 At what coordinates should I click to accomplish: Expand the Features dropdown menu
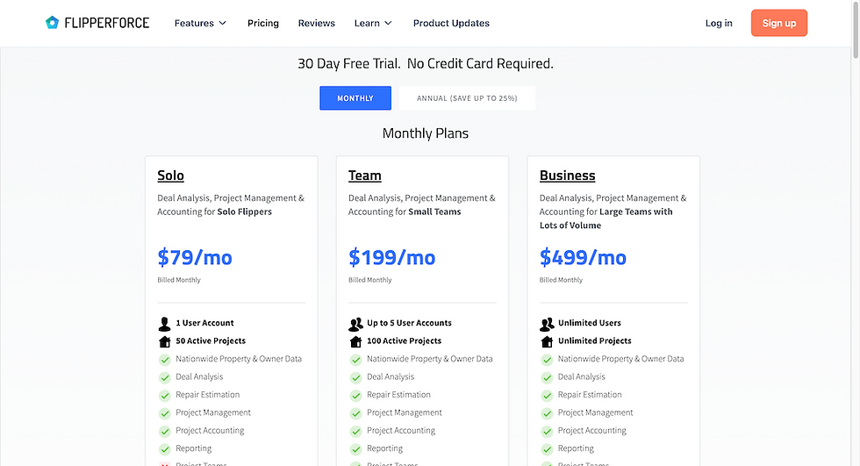point(200,23)
